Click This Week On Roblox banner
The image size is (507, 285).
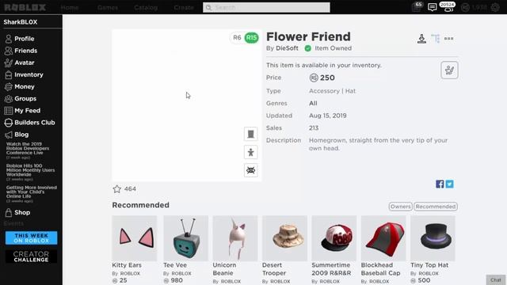point(32,237)
